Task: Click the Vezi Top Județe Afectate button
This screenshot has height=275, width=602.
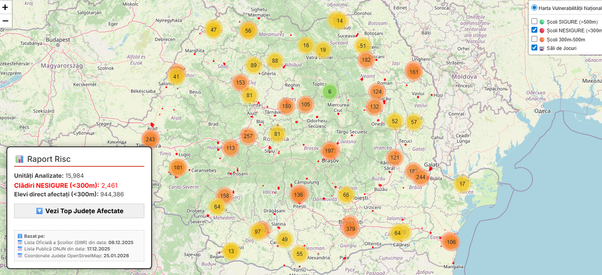Action: coord(79,210)
